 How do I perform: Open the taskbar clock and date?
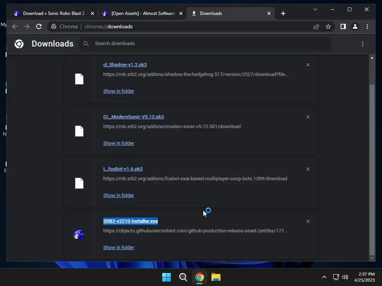click(x=364, y=277)
